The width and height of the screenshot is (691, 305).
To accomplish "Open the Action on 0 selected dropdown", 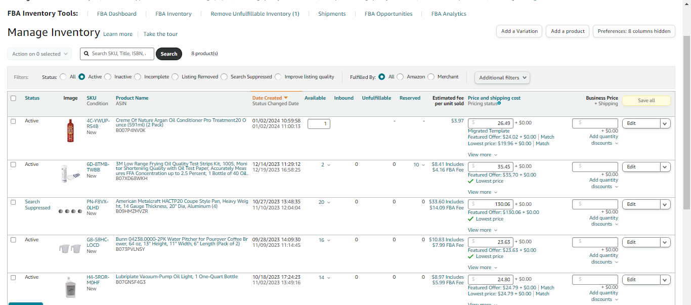I will 39,54.
